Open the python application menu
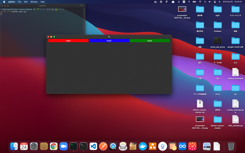Screen dimensions: 245x153 [x=12, y=2]
